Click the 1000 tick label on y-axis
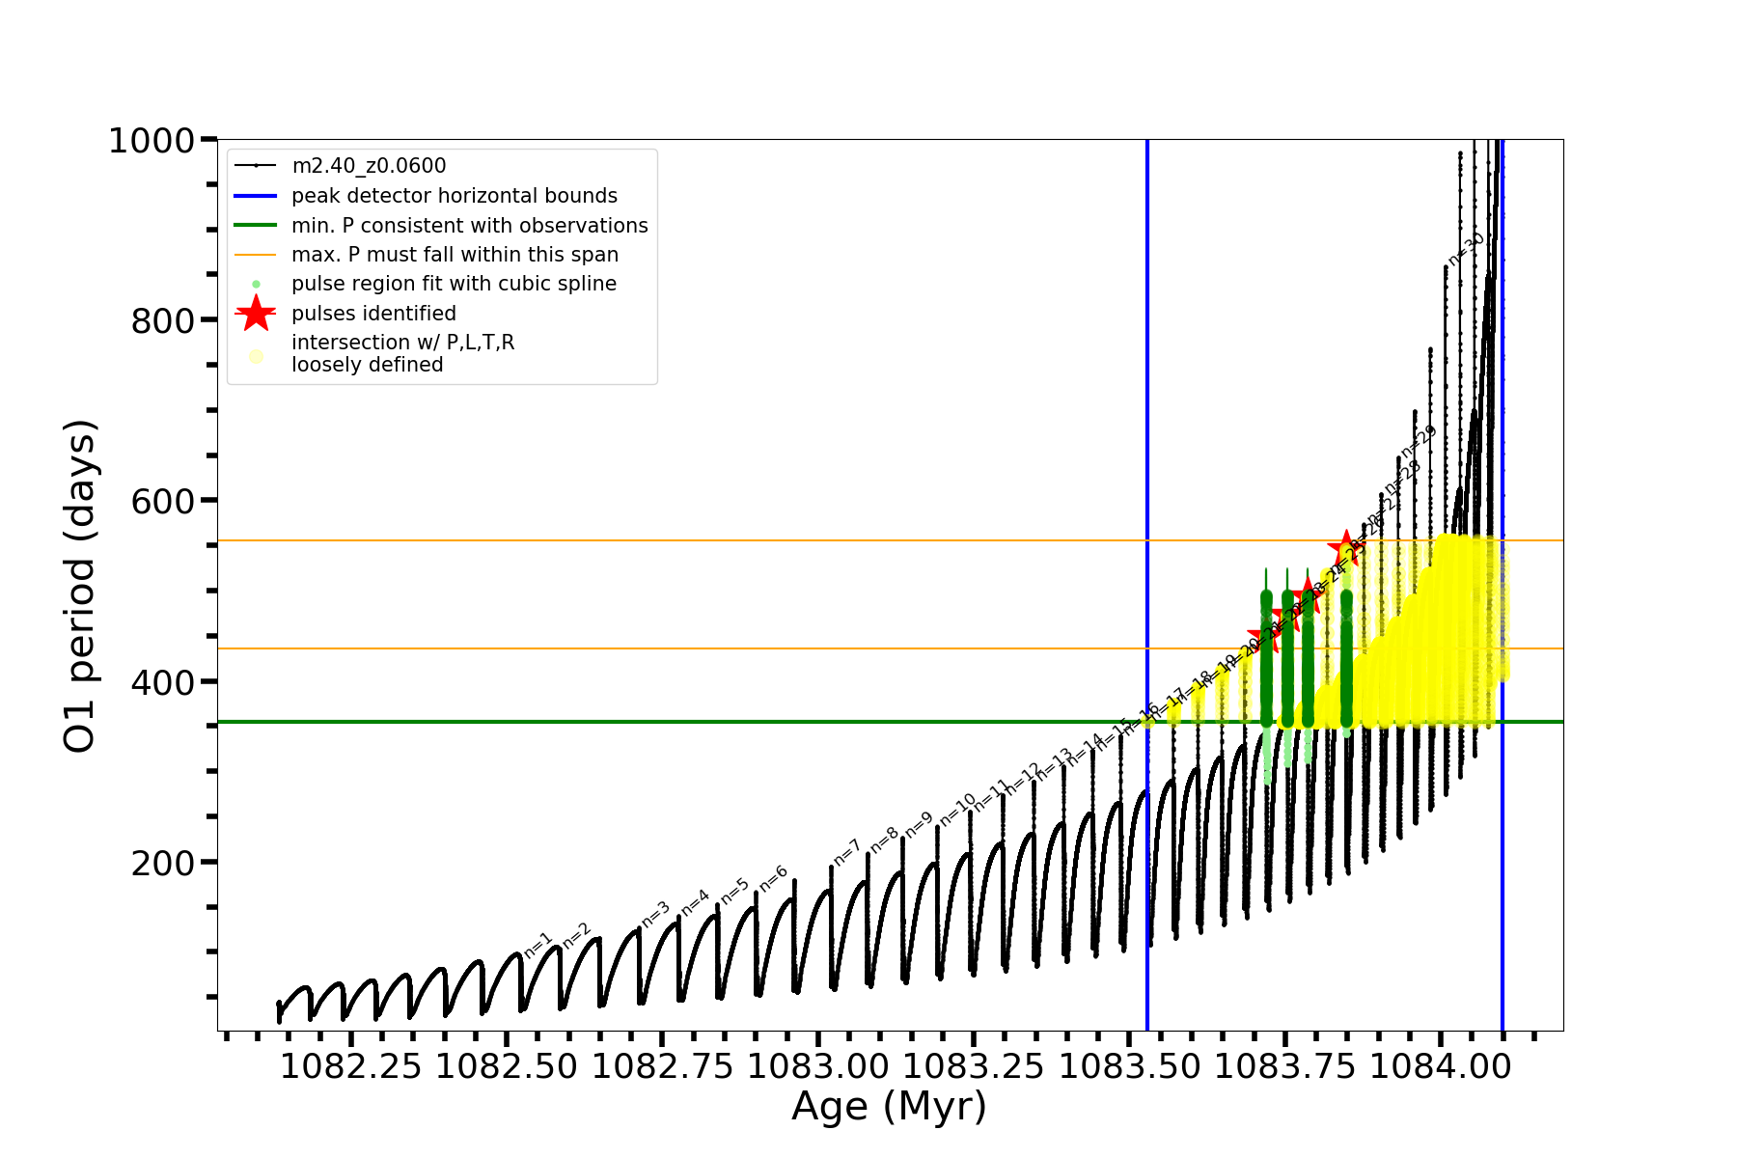This screenshot has width=1737, height=1158. [x=152, y=141]
